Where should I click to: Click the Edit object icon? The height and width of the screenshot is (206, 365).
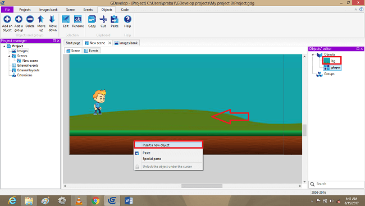tap(66, 19)
